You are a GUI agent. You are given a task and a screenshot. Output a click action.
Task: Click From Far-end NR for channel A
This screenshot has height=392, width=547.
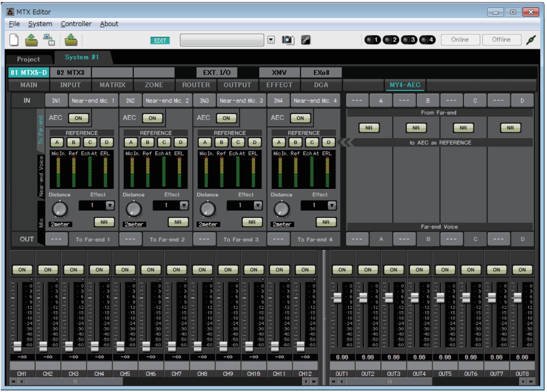tap(369, 128)
